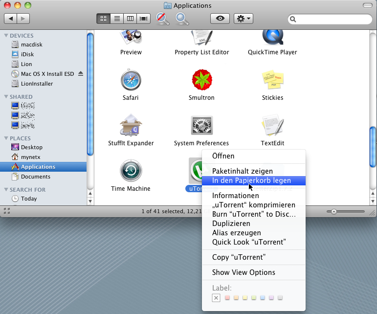Open the Preview application icon

(131, 37)
